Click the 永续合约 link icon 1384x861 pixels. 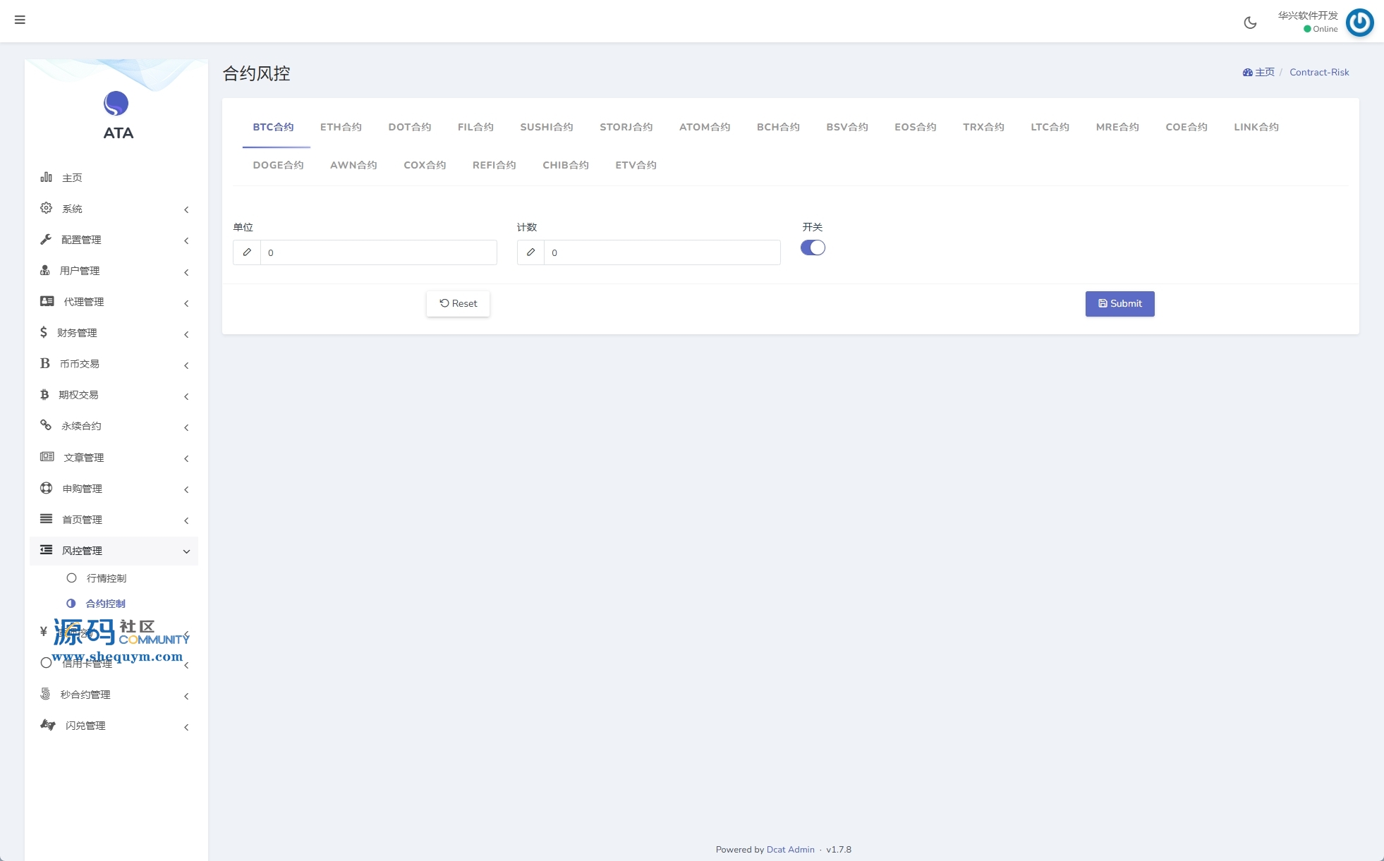point(46,425)
